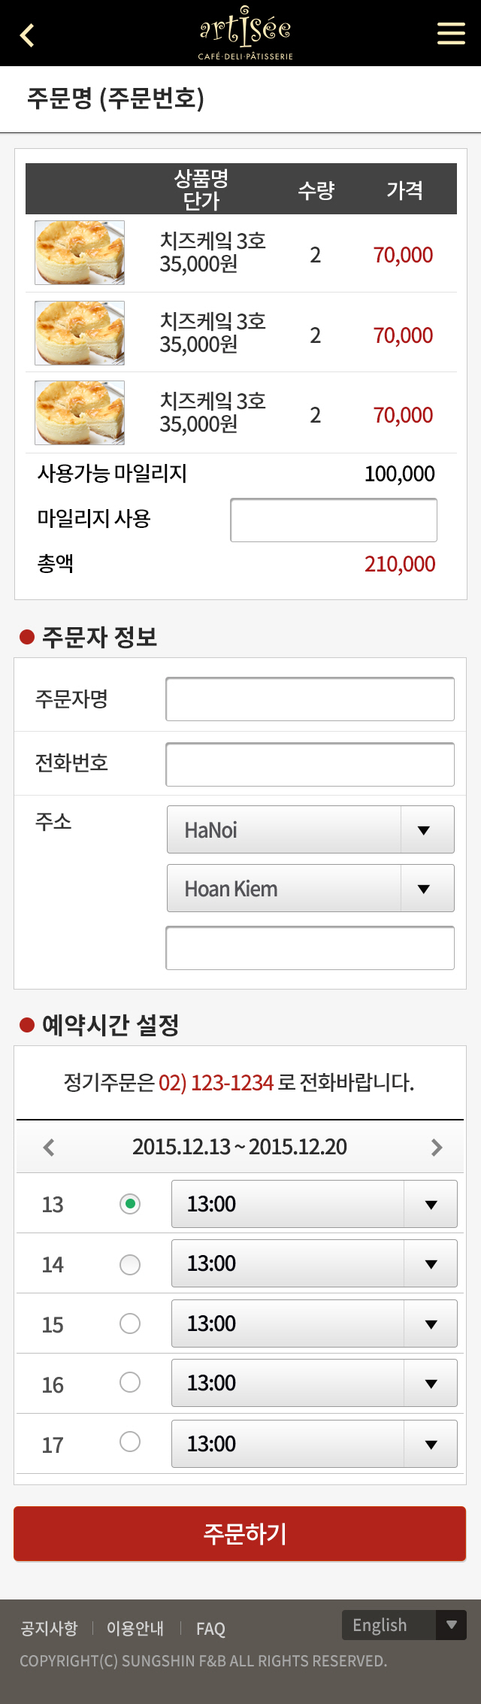Open the 이용안내 footer link
The height and width of the screenshot is (1704, 481).
point(135,1628)
